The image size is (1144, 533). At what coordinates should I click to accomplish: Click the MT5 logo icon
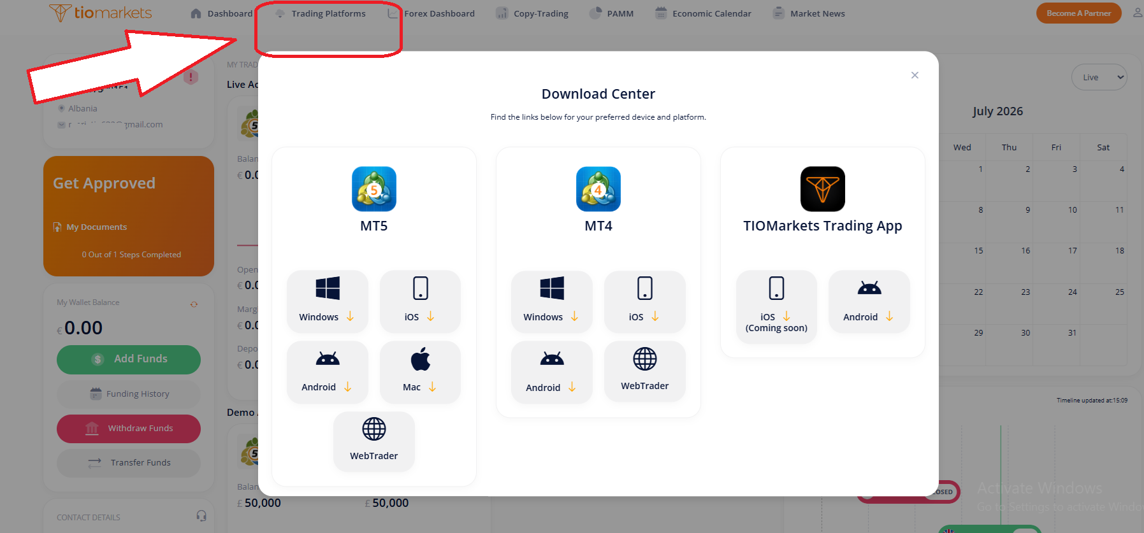click(x=374, y=189)
